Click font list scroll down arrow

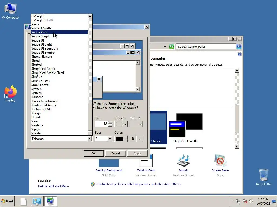pos(90,133)
